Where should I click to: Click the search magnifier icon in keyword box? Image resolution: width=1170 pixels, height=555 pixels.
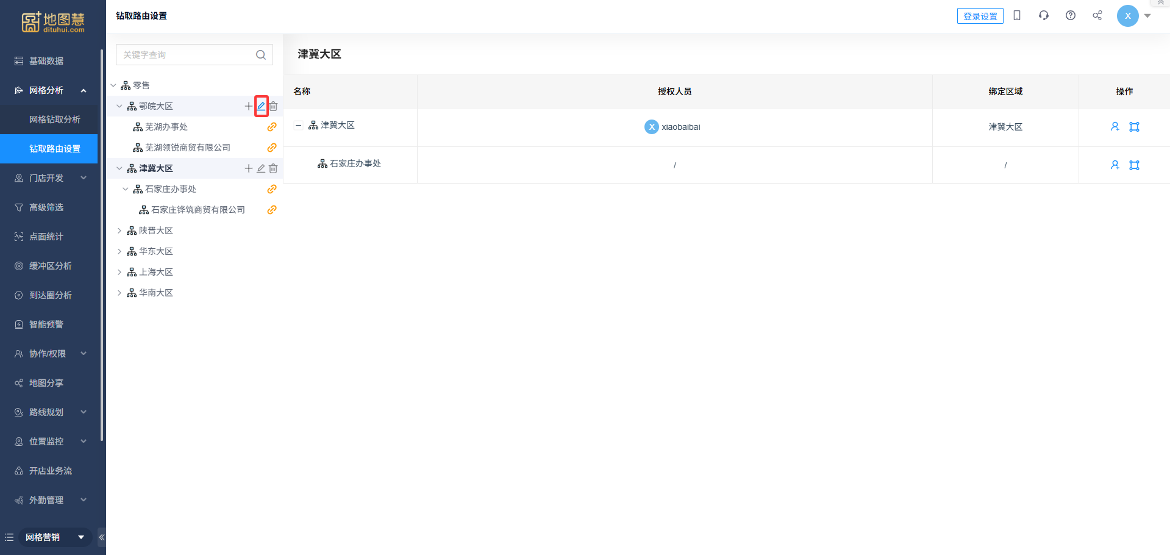click(x=261, y=55)
